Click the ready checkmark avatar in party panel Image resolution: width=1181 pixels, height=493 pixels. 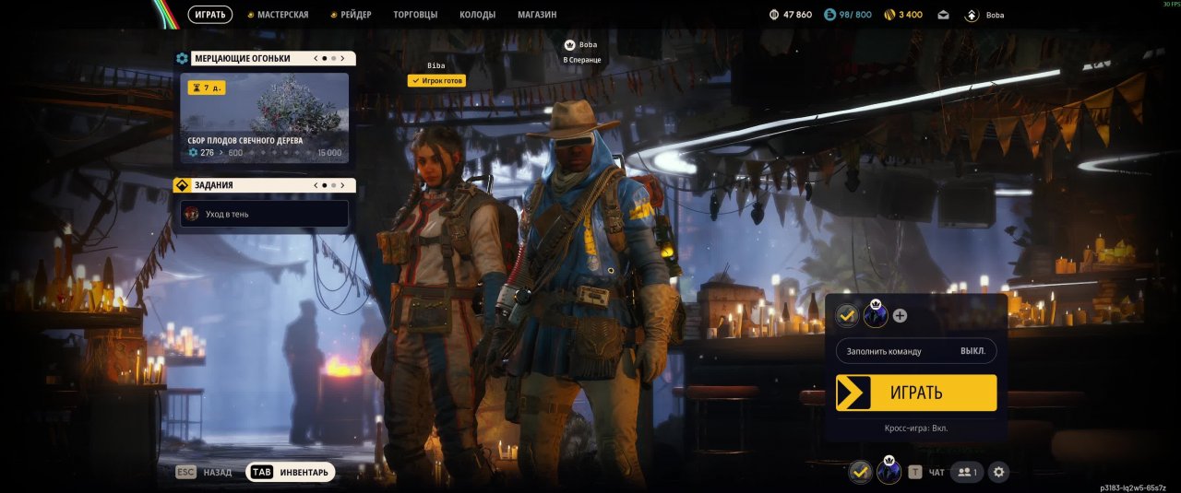pyautogui.click(x=848, y=315)
